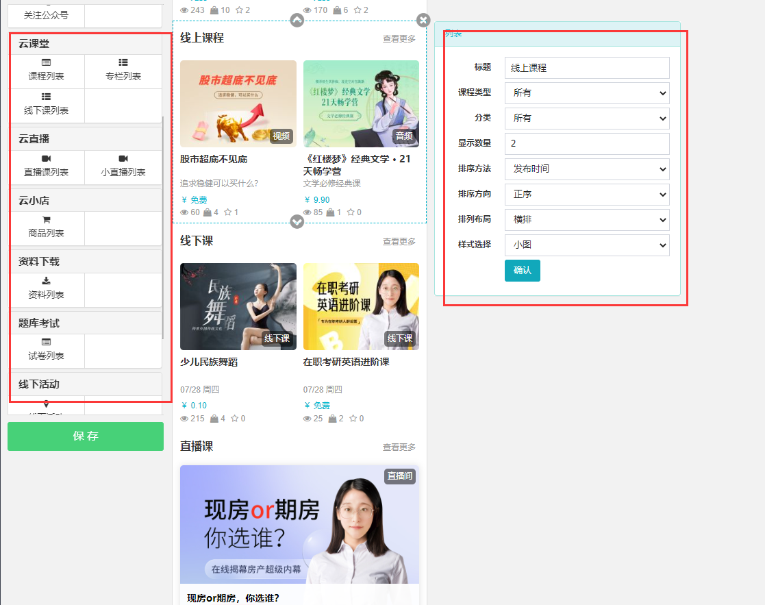Image resolution: width=765 pixels, height=605 pixels.
Task: Click the 音频 badge on 红楼梦 course
Action: 404,136
